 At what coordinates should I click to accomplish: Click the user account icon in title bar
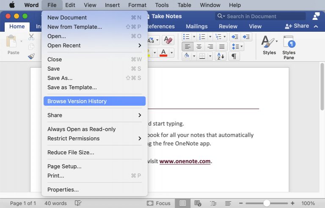[316, 16]
